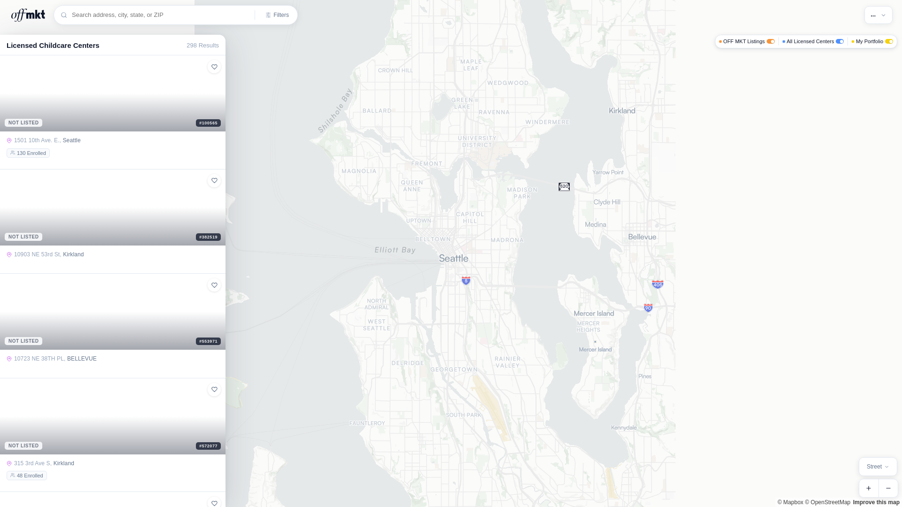902x507 pixels.
Task: Click the #553971 ID tag
Action: pyautogui.click(x=208, y=341)
